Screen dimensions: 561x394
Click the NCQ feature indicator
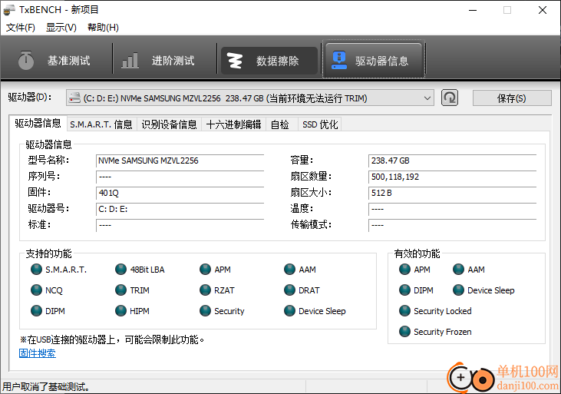36,290
